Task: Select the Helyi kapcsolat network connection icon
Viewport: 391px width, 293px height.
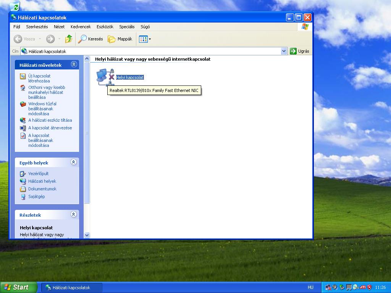Action: (105, 77)
